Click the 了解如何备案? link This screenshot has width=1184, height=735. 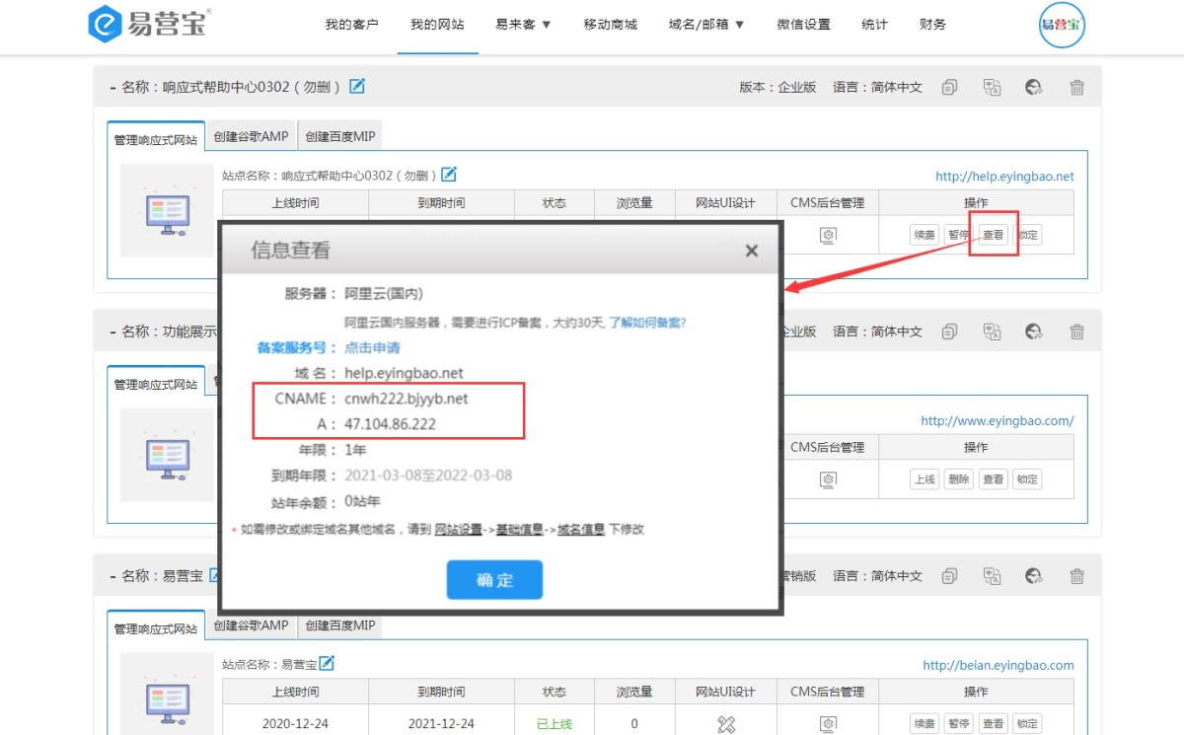pyautogui.click(x=647, y=323)
